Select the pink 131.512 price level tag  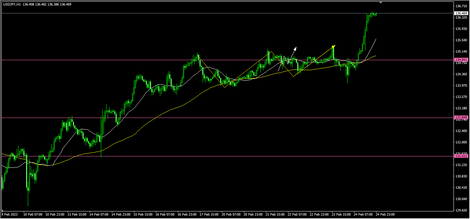461,156
